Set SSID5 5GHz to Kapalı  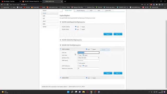(92, 78)
